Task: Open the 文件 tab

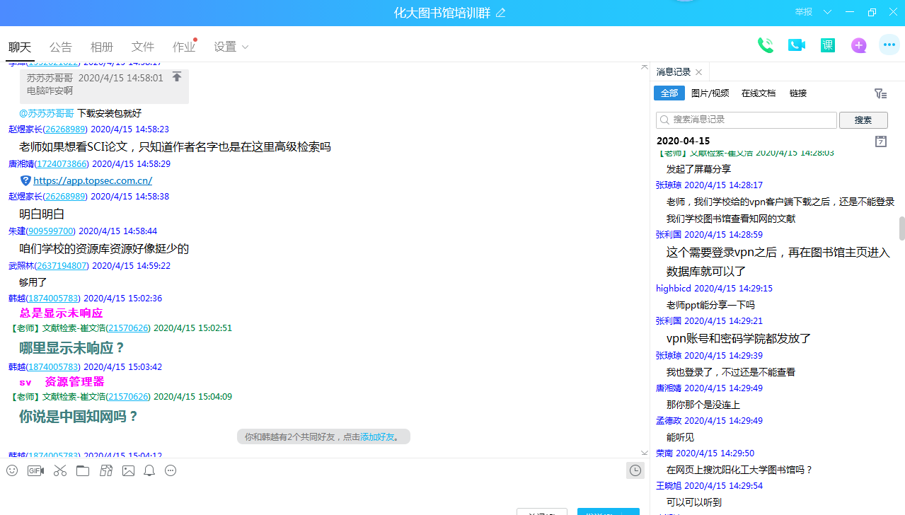Action: pyautogui.click(x=143, y=47)
